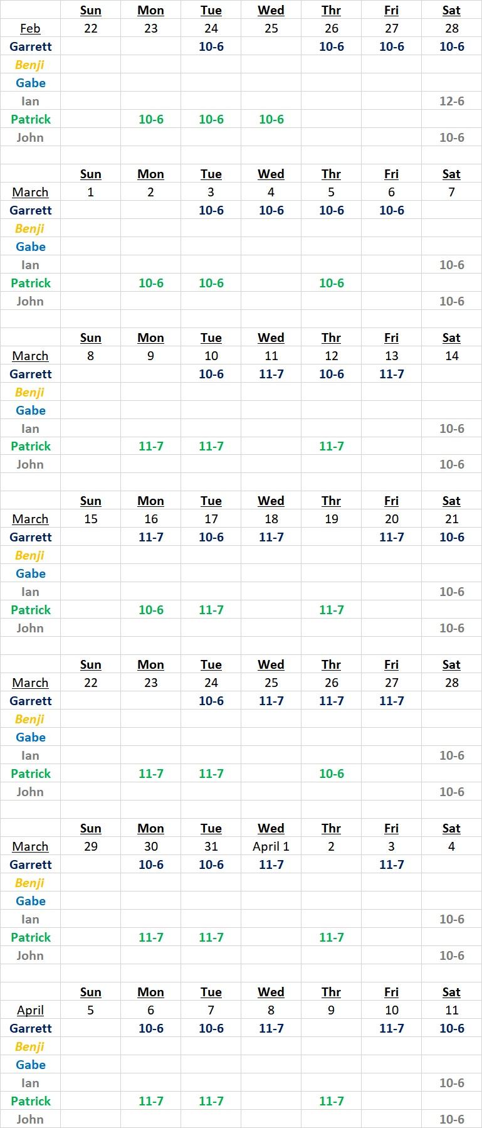The image size is (482, 1128).
Task: Select Patrick's 11-7 shift on April 9
Action: tap(331, 1101)
